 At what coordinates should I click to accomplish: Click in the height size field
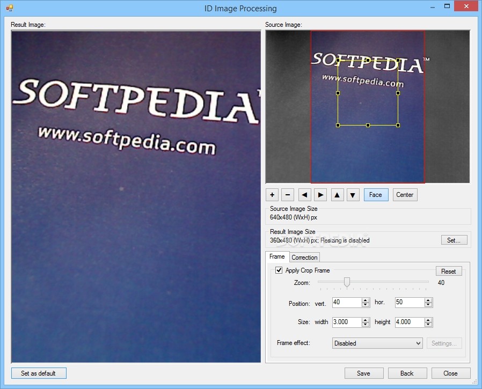click(x=410, y=322)
